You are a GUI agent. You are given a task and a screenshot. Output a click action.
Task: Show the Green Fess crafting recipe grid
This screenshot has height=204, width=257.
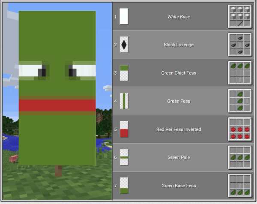click(239, 101)
